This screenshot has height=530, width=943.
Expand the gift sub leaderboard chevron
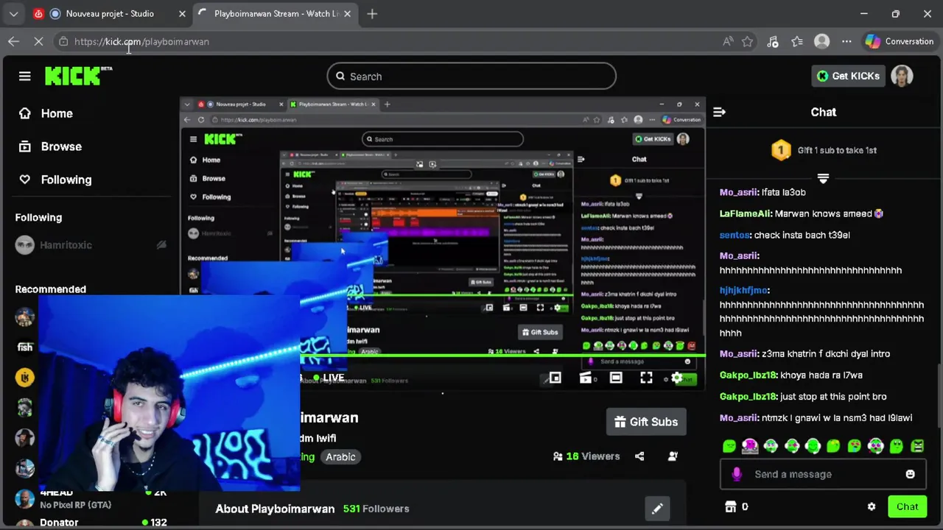(x=823, y=178)
